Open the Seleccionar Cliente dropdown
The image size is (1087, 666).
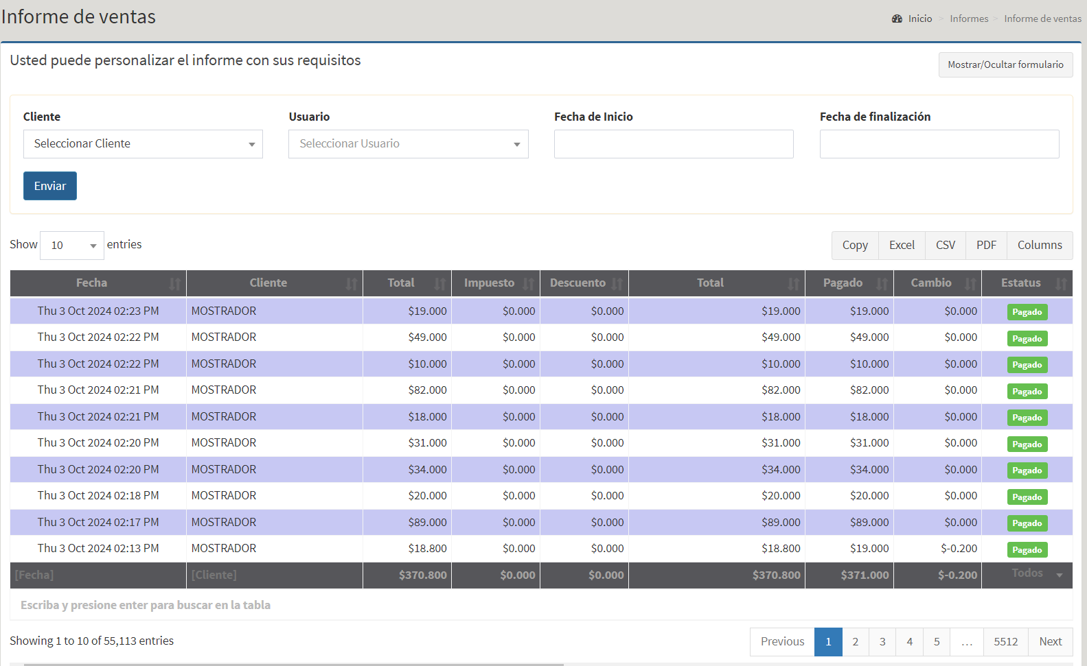tap(143, 144)
